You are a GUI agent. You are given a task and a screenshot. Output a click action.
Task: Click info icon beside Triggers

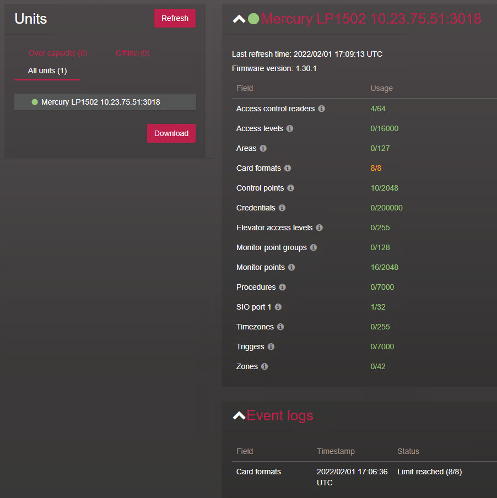[x=271, y=347]
